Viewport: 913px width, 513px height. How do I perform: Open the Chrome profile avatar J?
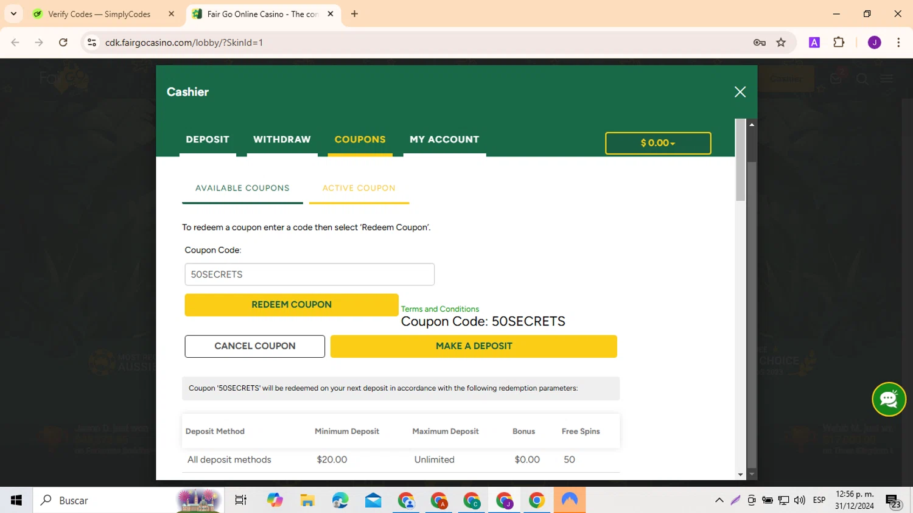874,43
